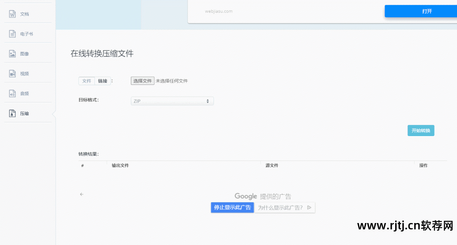The width and height of the screenshot is (457, 245).
Task: Click the 源文件 column header
Action: point(272,166)
